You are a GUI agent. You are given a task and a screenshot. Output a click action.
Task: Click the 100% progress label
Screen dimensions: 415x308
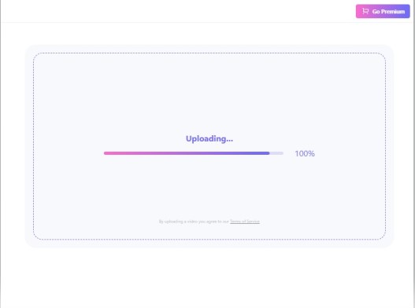[305, 153]
